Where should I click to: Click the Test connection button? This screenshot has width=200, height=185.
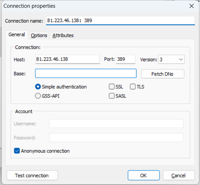pos(32,176)
